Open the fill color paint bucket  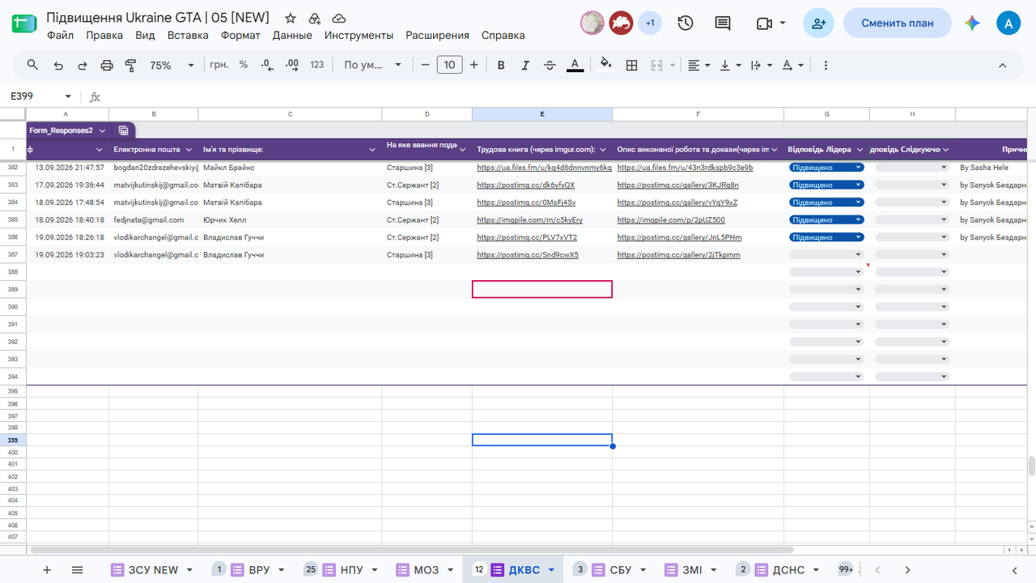point(605,65)
